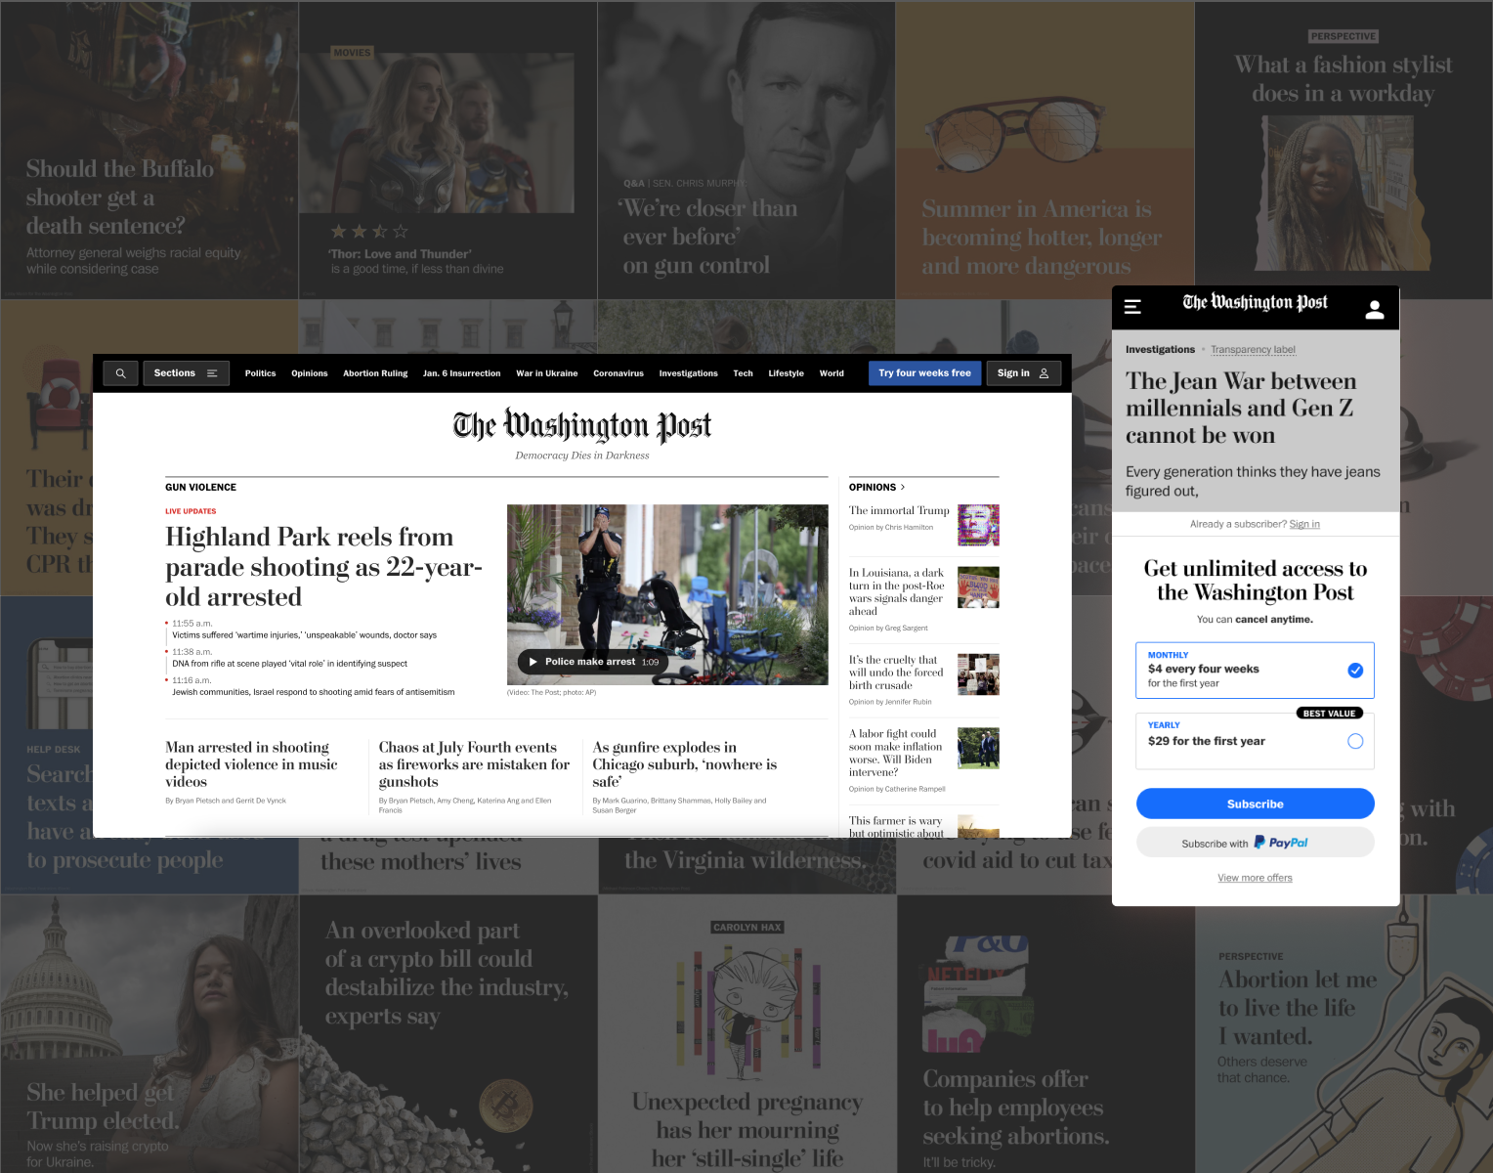Open As gunfire explodes in Chicago suburb article
Screen dimensions: 1493x1173
click(684, 764)
